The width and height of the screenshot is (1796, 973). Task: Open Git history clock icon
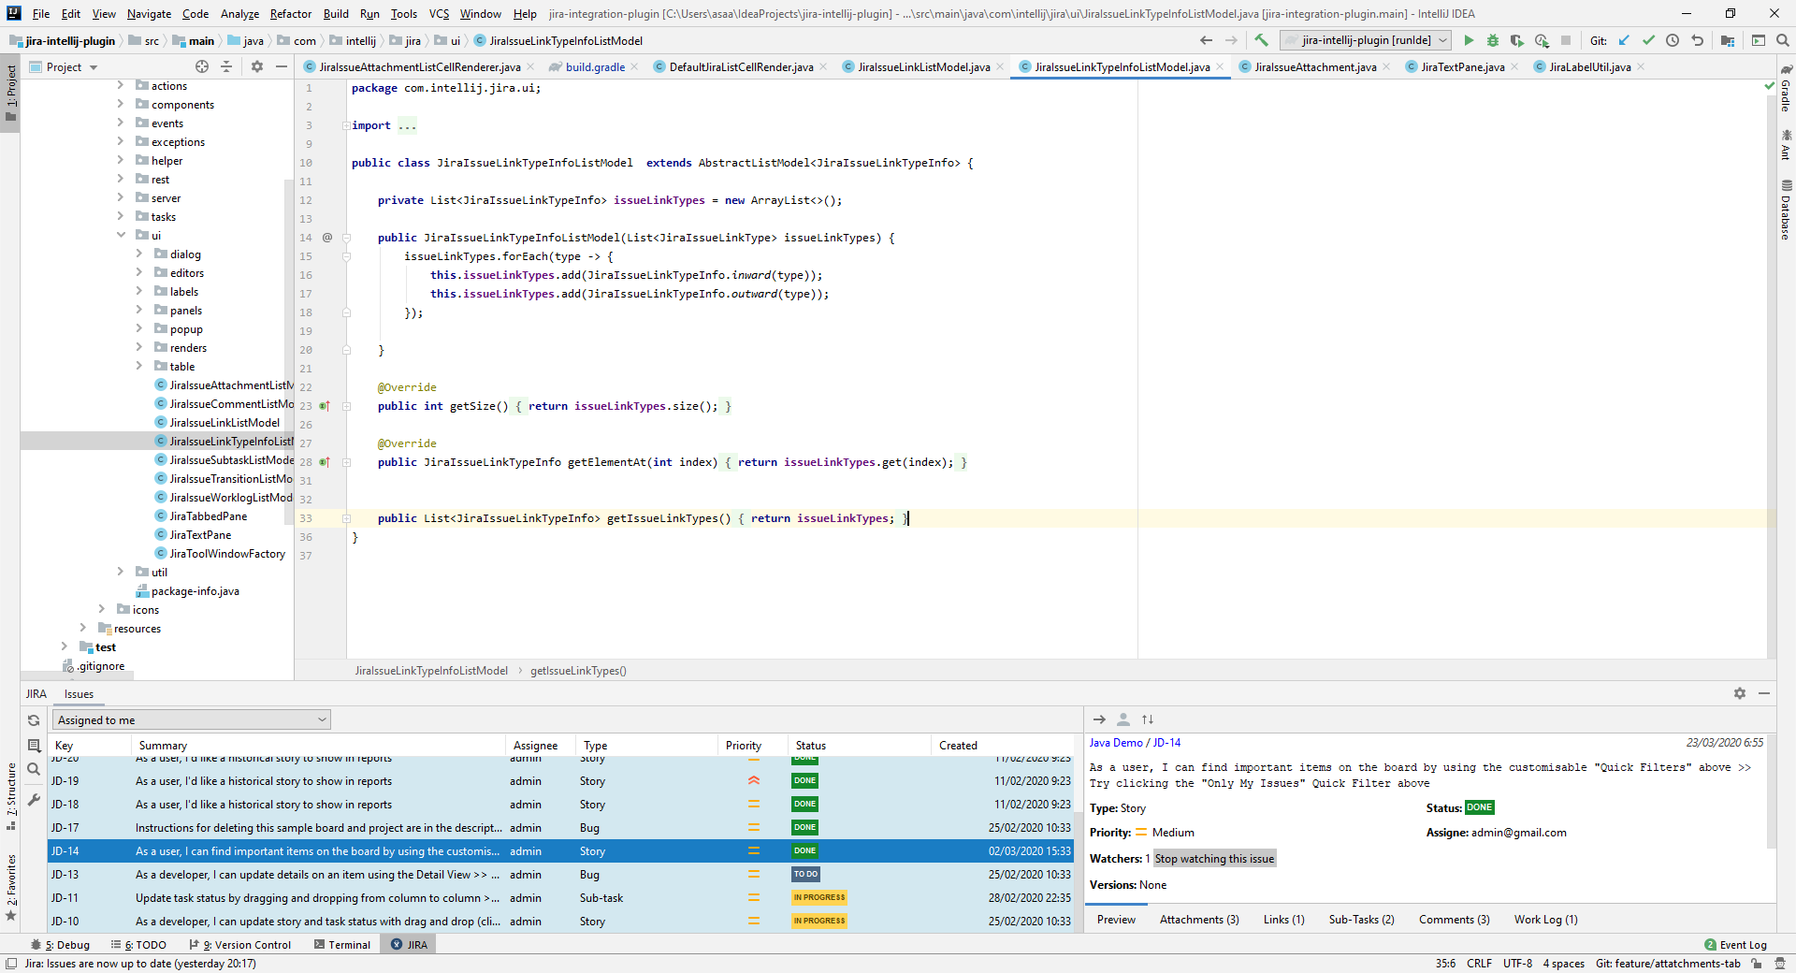coord(1673,40)
